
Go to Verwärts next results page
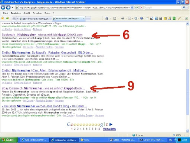(x=109, y=129)
